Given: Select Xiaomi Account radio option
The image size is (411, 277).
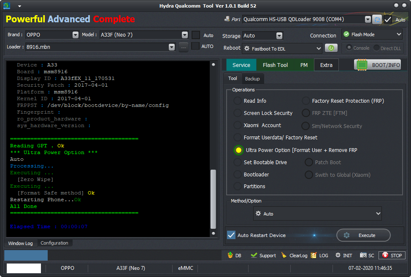Looking at the screenshot, I should (x=238, y=125).
